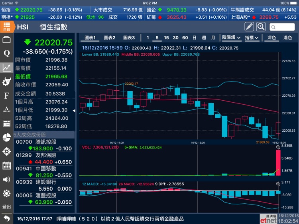Image resolution: width=299 pixels, height=224 pixels.
Task: Tap the pencil draw tool icon
Action: click(x=249, y=27)
